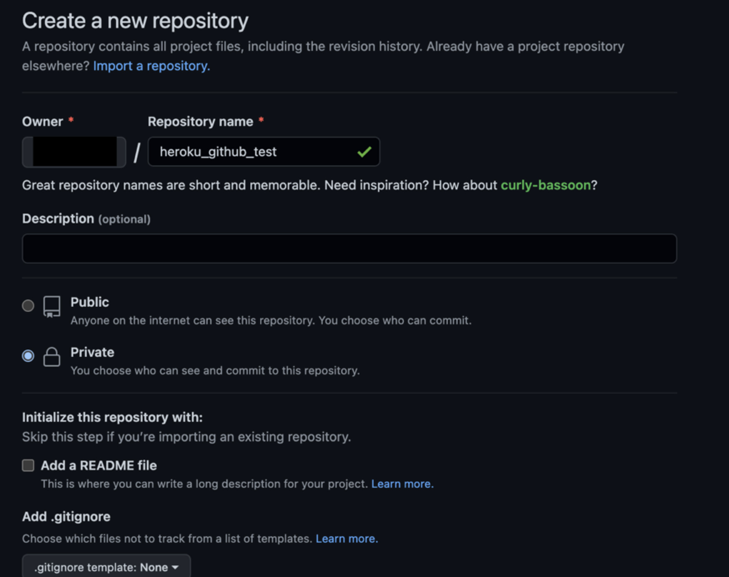
Task: Select the Public radio button
Action: pyautogui.click(x=28, y=306)
